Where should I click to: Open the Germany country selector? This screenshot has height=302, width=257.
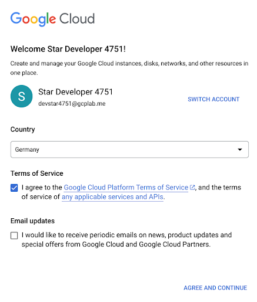point(129,149)
